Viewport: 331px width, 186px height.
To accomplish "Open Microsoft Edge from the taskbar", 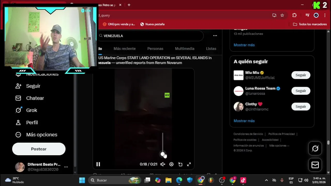I will coord(179,180).
